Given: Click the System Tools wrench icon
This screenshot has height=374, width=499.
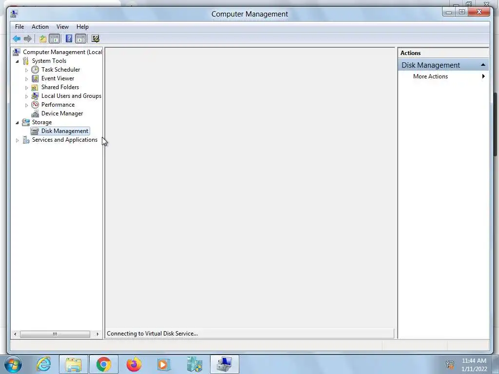Looking at the screenshot, I should (x=26, y=61).
